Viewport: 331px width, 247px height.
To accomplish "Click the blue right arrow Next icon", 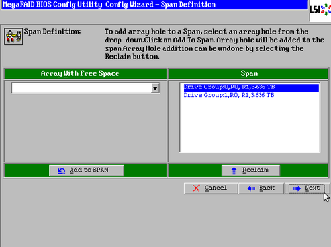I will point(297,188).
